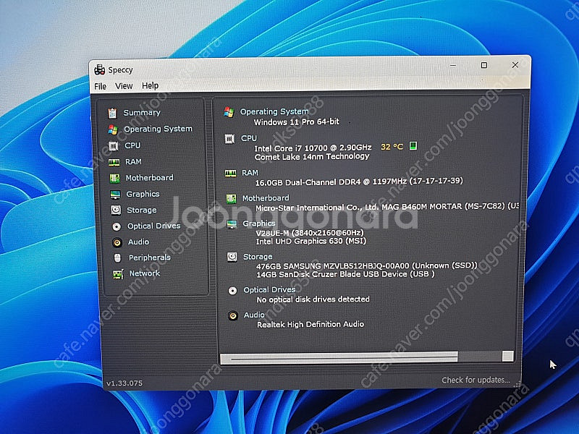This screenshot has width=579, height=434.
Task: Click the Storage heading in summary pane
Action: tap(258, 257)
